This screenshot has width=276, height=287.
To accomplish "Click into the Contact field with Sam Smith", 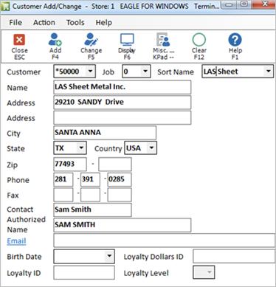I will coord(92,210).
